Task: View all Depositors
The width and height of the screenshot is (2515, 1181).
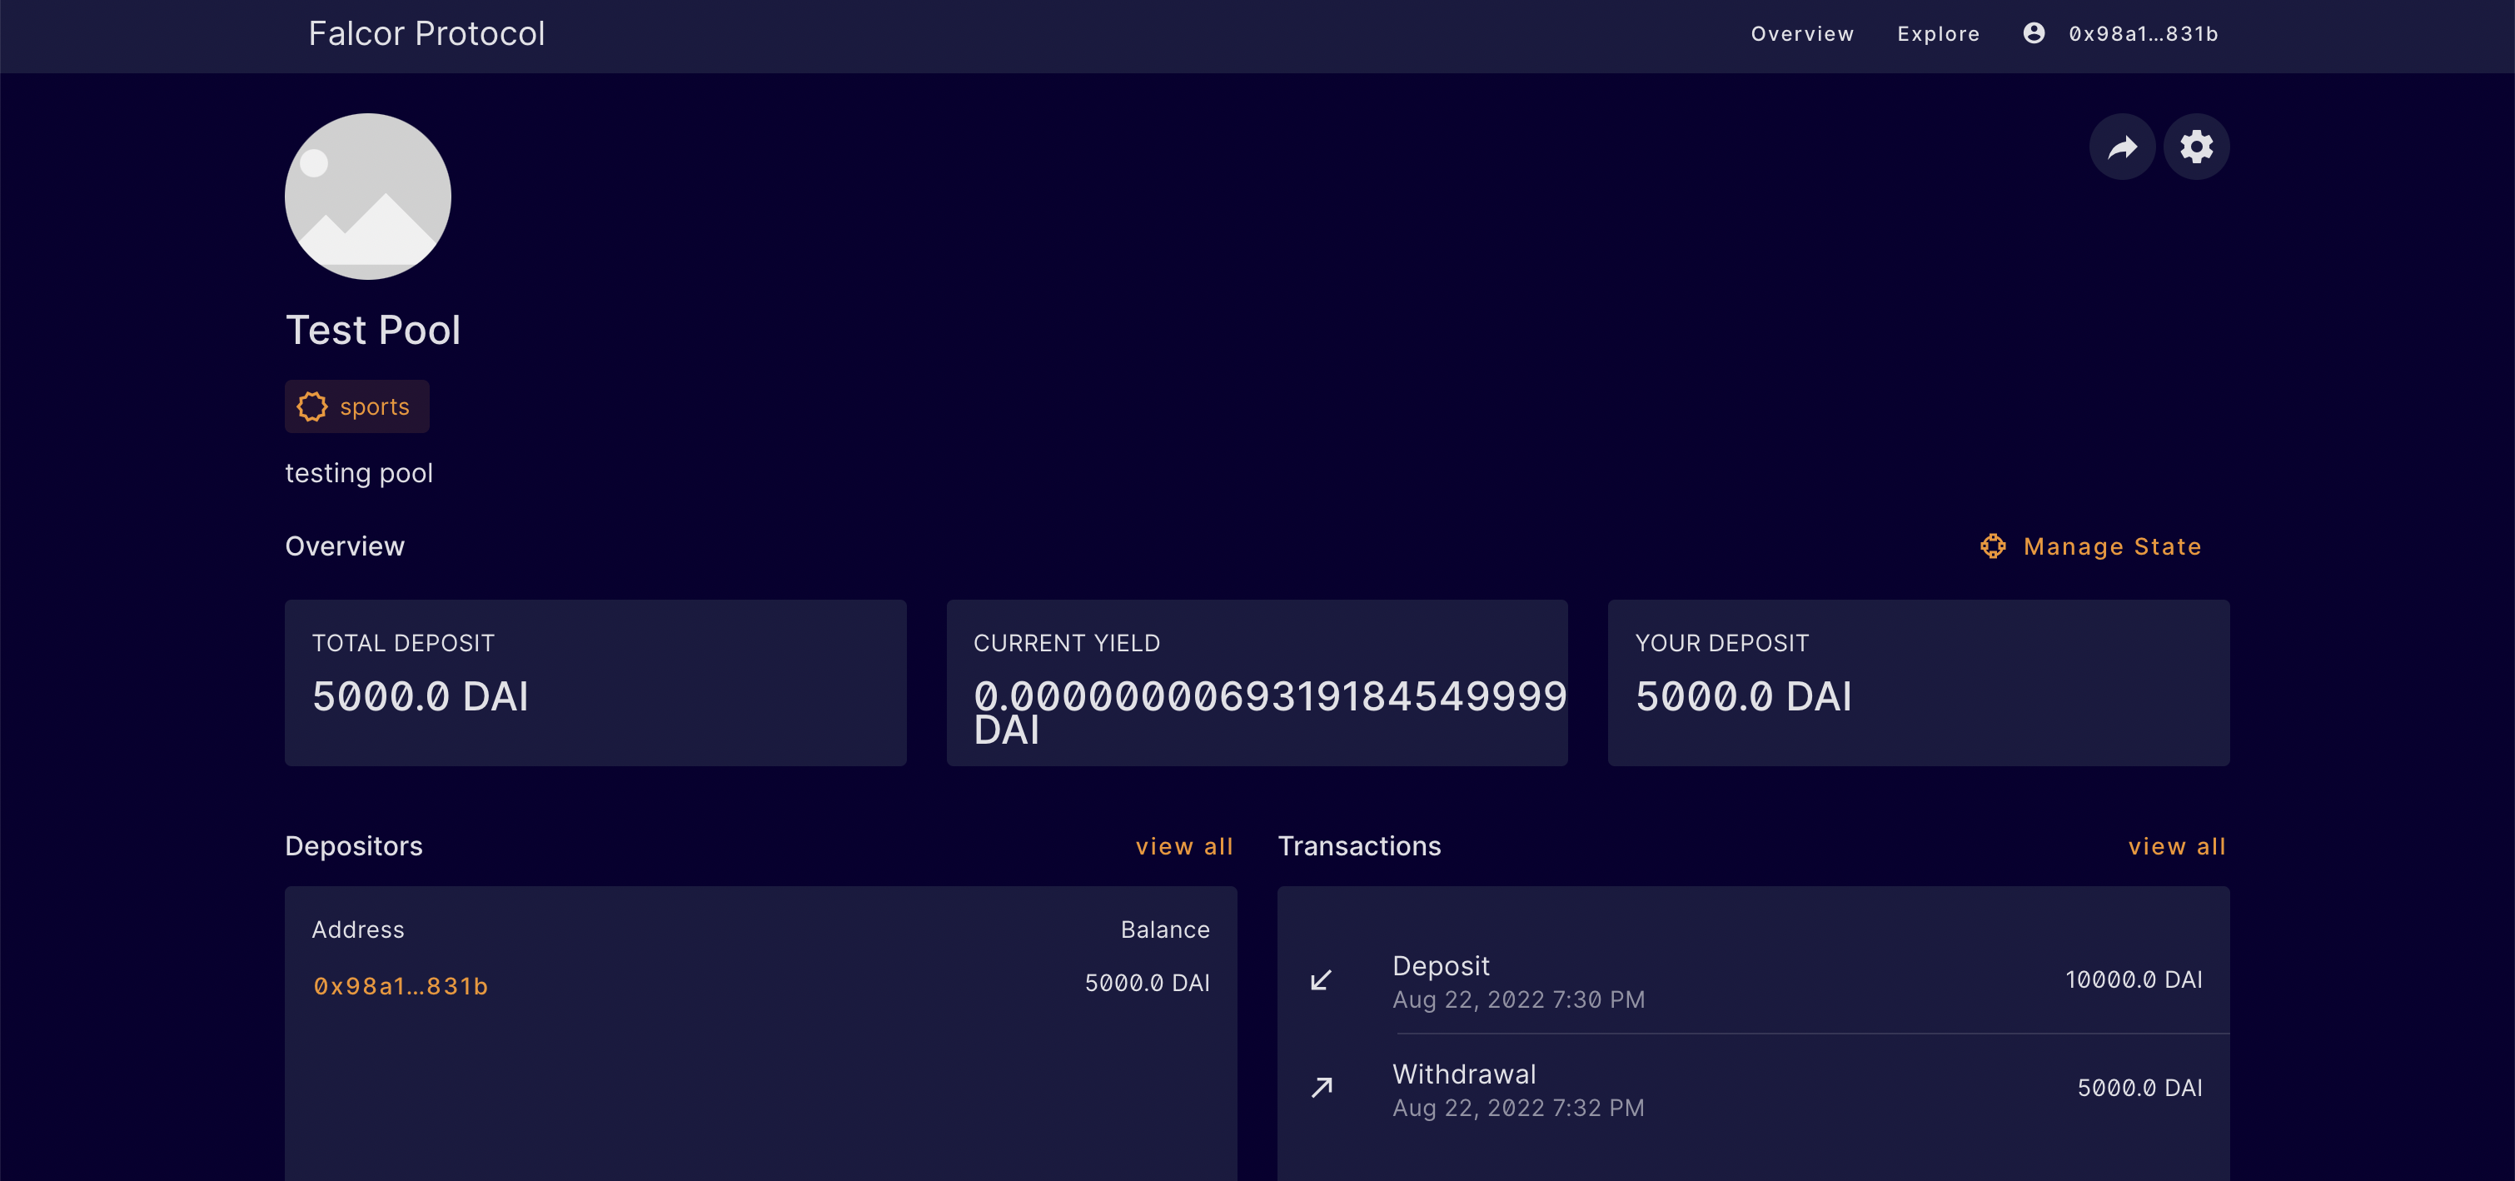Action: click(x=1183, y=846)
